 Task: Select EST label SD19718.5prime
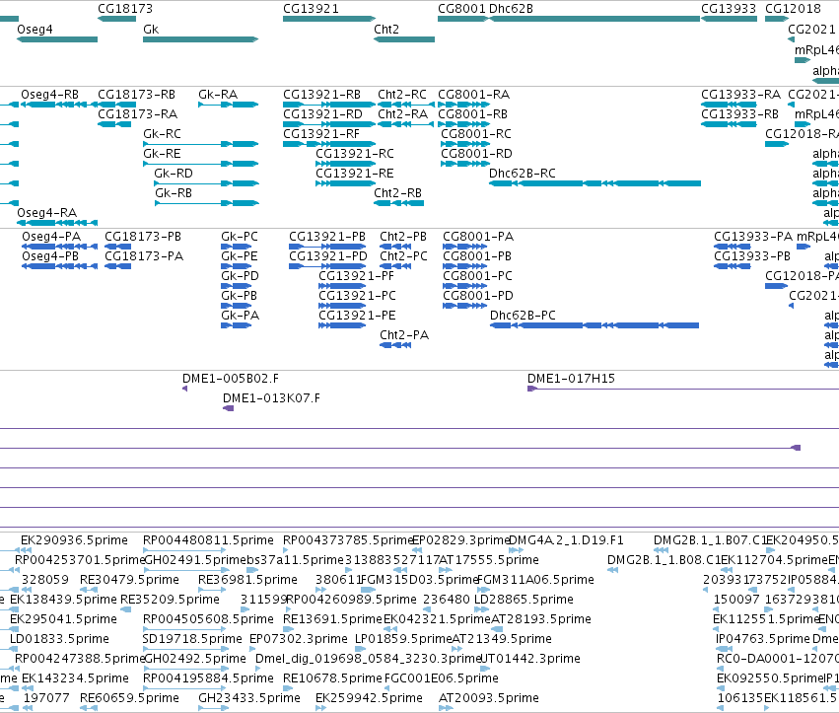tap(192, 640)
